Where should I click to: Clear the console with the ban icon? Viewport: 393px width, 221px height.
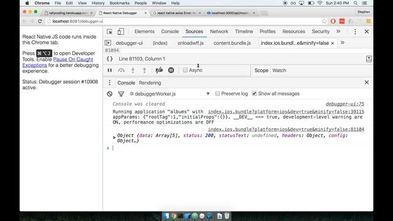(x=109, y=94)
